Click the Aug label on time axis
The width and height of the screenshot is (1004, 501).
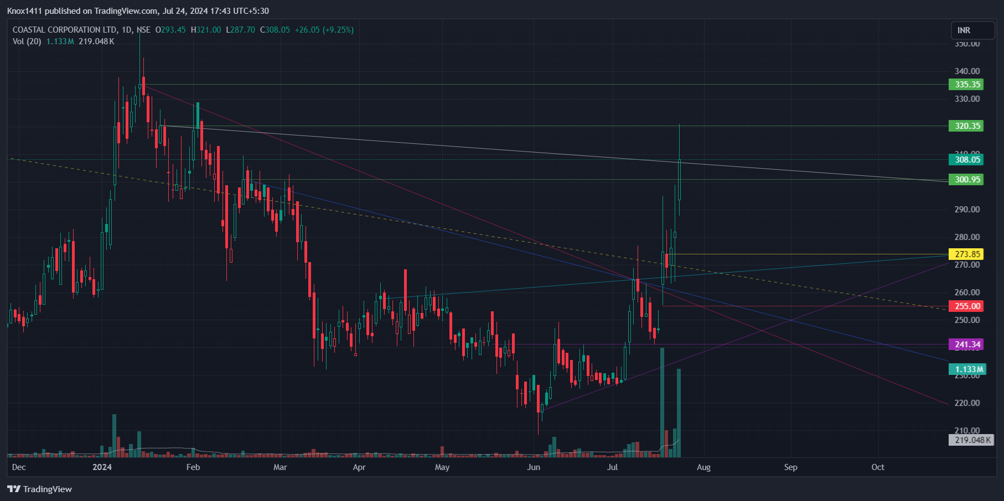[703, 467]
